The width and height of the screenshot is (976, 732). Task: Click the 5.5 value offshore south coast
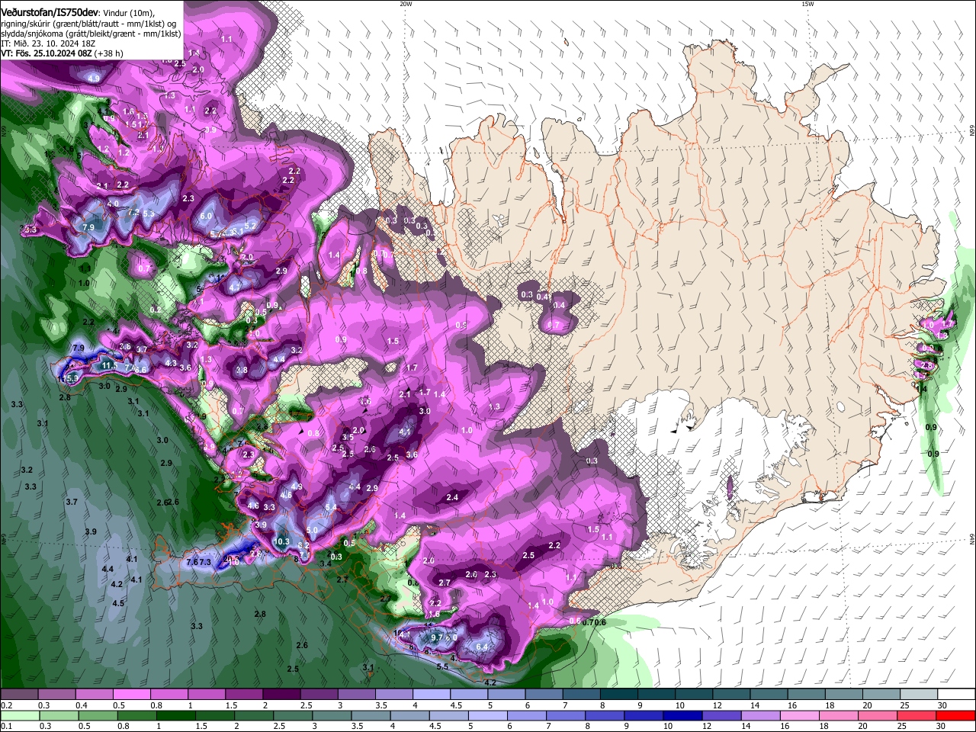[x=442, y=666]
